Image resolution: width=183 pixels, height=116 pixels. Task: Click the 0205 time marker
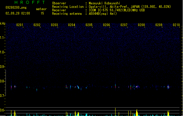click(x=89, y=25)
